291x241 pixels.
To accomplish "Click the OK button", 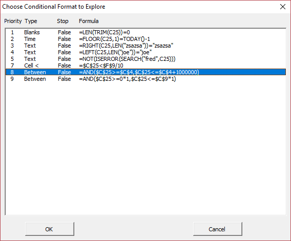I will (x=50, y=229).
